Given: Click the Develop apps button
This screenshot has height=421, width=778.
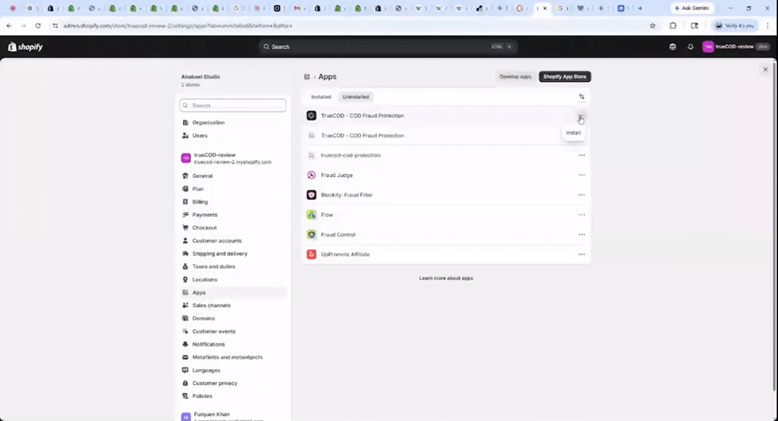Looking at the screenshot, I should [x=515, y=77].
